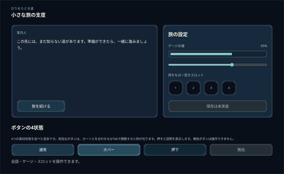Viewport: 284px width, 174px height.
Task: Click the gauge slider thumb
Action: (x=232, y=65)
